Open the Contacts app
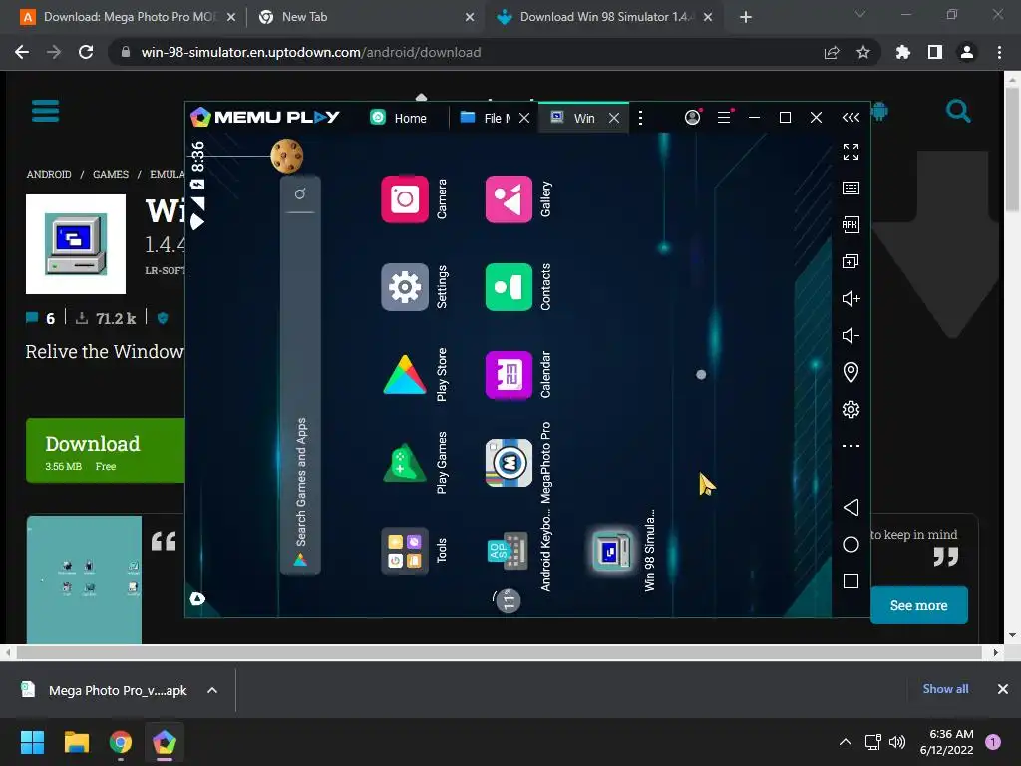Viewport: 1021px width, 766px height. [x=509, y=286]
